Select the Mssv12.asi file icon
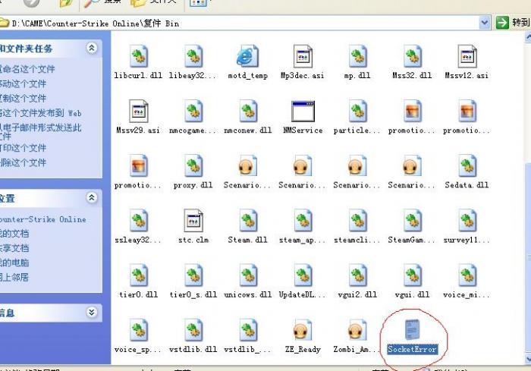This screenshot has height=371, width=531. click(x=467, y=56)
